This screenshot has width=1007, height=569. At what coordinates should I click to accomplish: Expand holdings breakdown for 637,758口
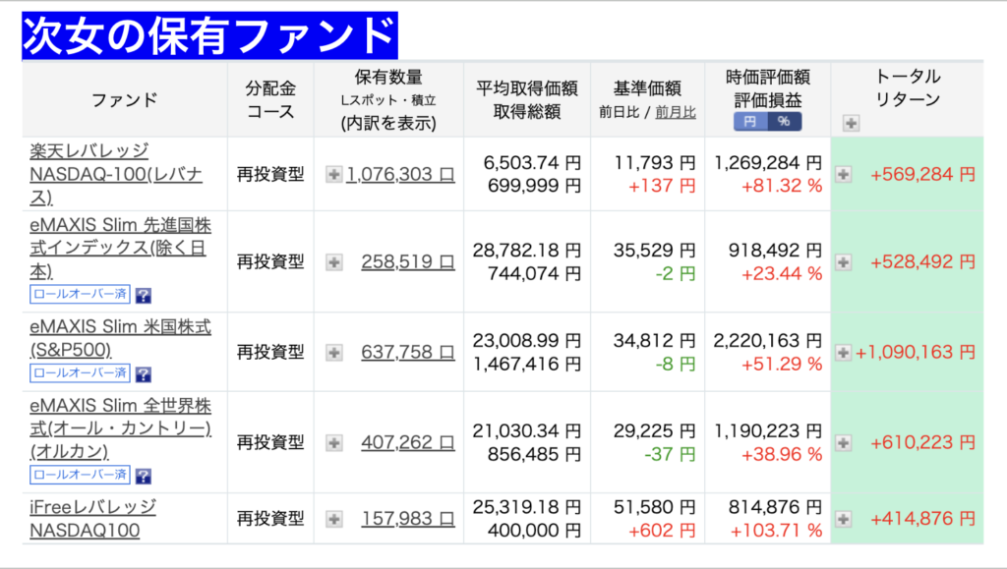(x=334, y=352)
